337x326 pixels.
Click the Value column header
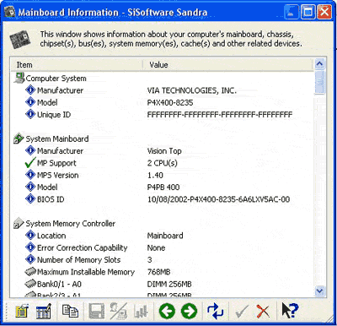tap(227, 64)
